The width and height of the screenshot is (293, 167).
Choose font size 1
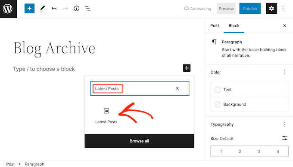[221, 152]
